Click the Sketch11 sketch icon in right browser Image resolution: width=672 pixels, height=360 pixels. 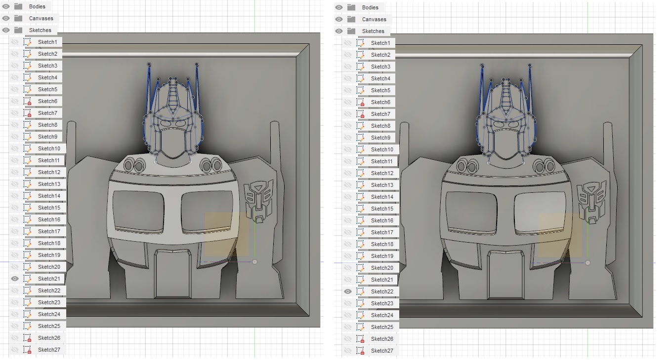point(361,161)
